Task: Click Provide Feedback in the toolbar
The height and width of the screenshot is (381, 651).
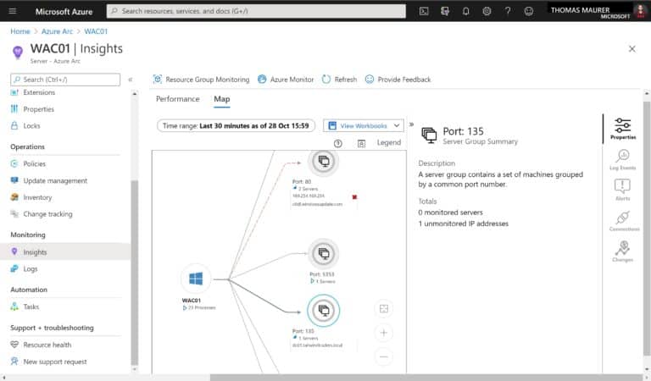Action: pyautogui.click(x=398, y=80)
